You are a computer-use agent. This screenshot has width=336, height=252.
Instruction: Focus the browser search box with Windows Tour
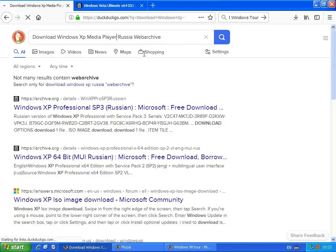(x=243, y=18)
